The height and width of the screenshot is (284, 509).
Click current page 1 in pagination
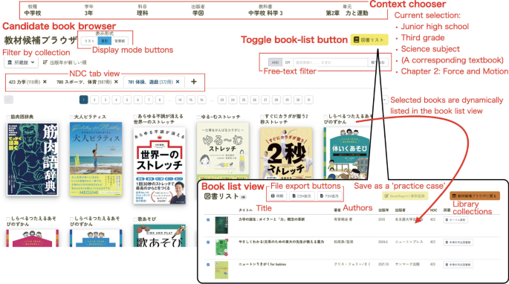click(84, 100)
